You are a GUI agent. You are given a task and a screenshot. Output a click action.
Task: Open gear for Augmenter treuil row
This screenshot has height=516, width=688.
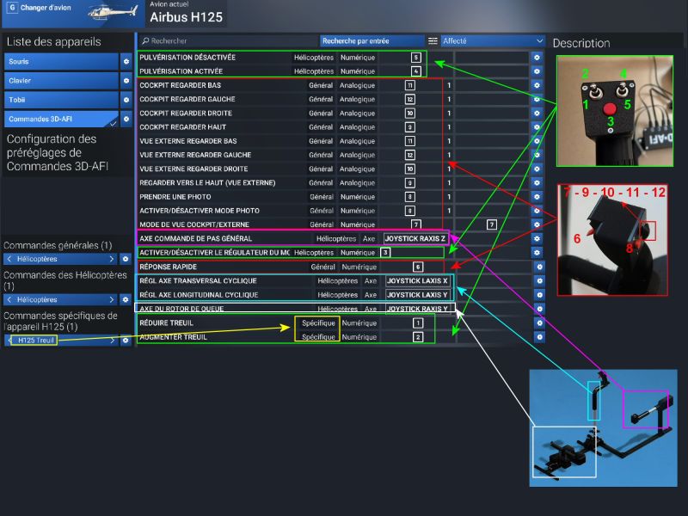click(x=539, y=337)
